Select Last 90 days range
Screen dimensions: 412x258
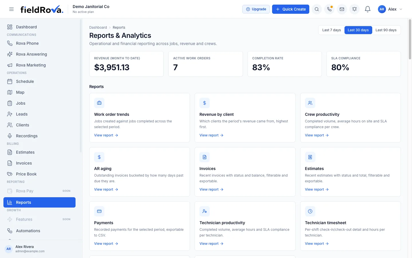pos(386,30)
